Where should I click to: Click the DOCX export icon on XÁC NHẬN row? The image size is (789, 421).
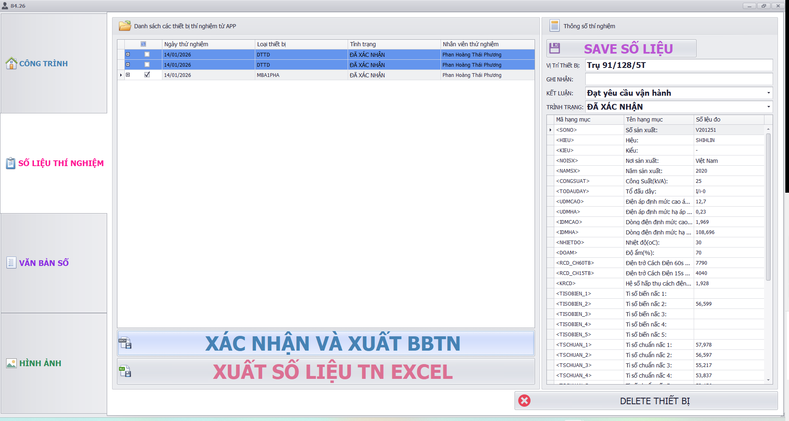tap(126, 343)
